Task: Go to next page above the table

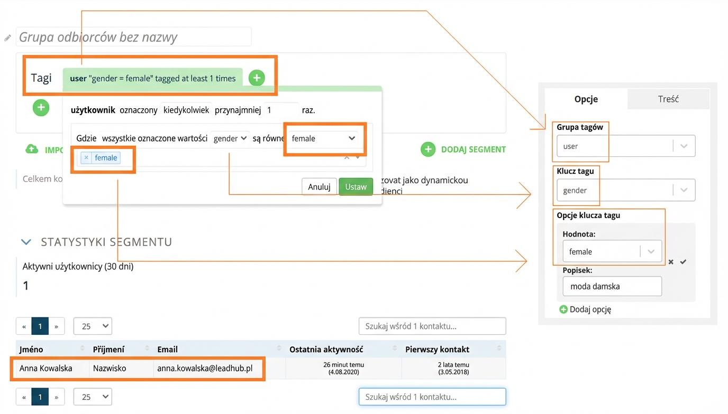Action: tap(57, 326)
